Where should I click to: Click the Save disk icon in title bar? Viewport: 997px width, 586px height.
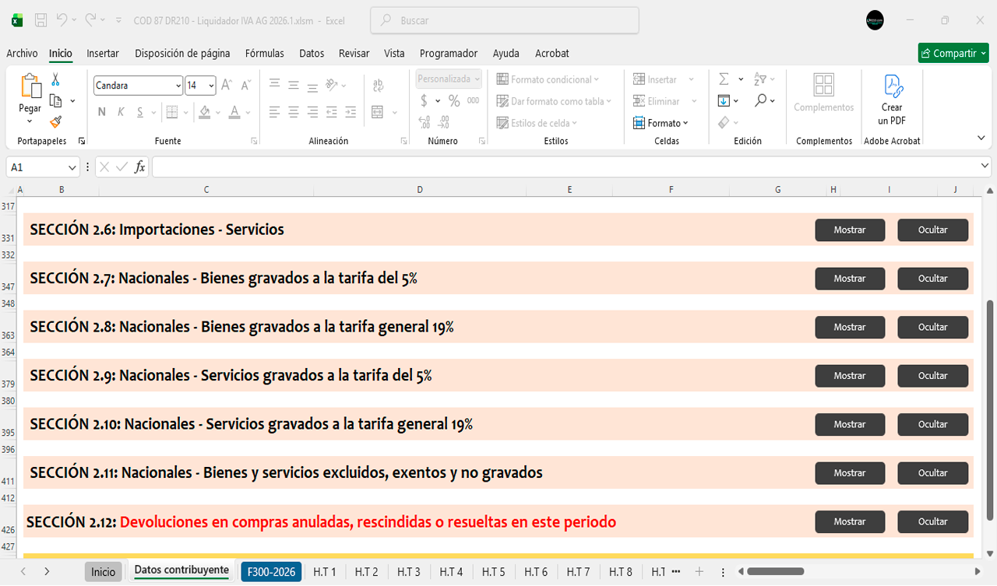pos(41,20)
